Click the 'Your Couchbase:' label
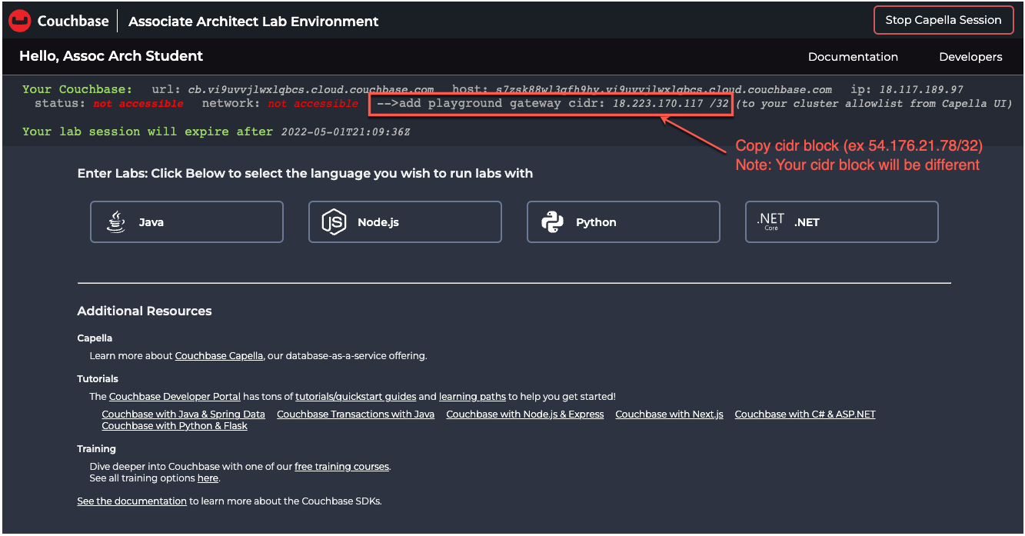1025x536 pixels. point(77,90)
